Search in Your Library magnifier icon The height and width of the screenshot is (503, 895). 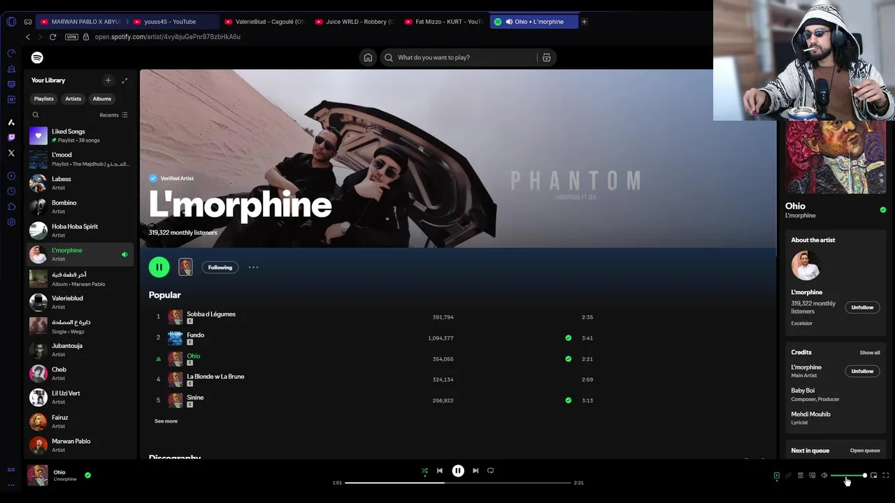tap(36, 115)
